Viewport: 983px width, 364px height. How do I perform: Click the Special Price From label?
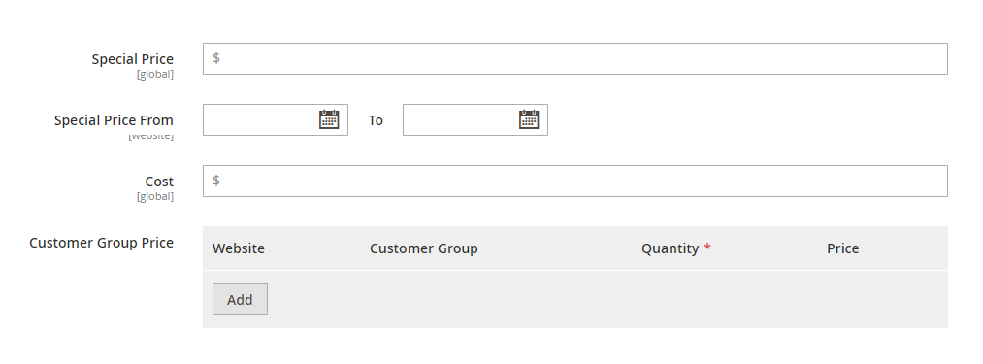pos(114,119)
